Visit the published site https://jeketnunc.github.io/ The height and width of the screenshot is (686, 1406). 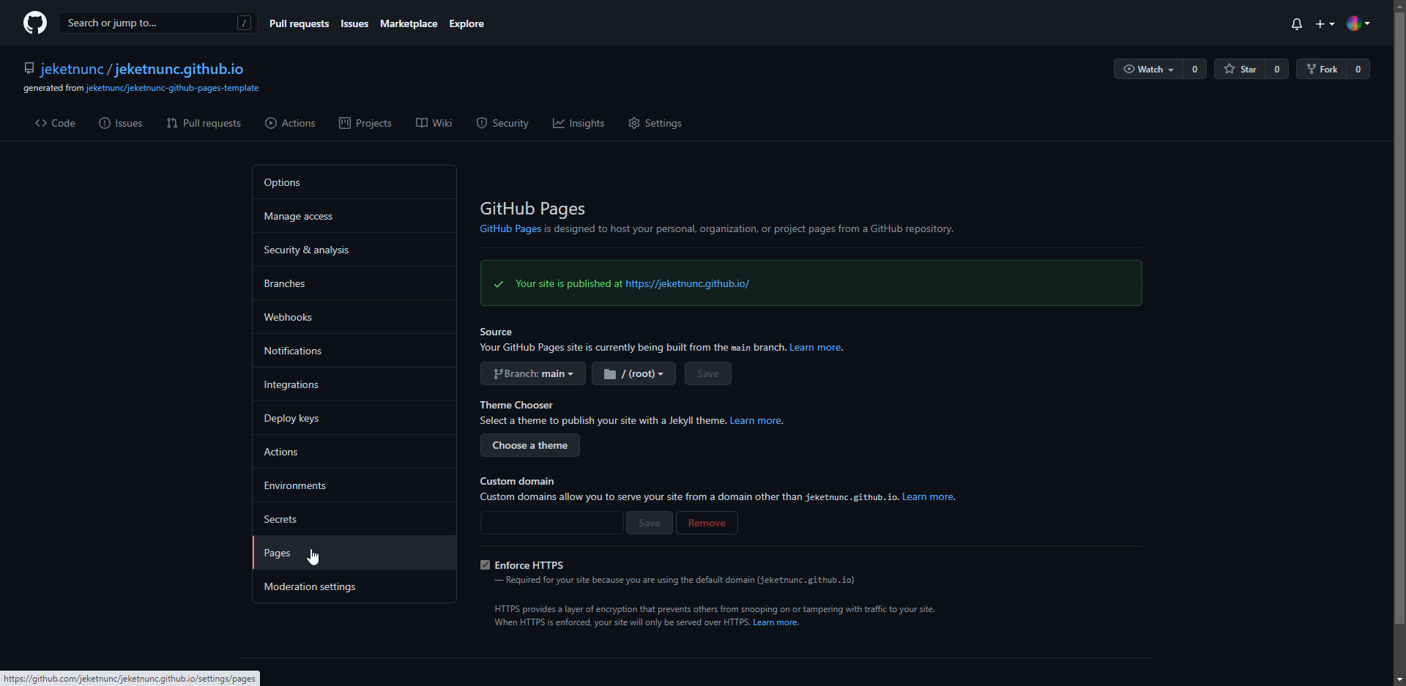[x=687, y=284]
